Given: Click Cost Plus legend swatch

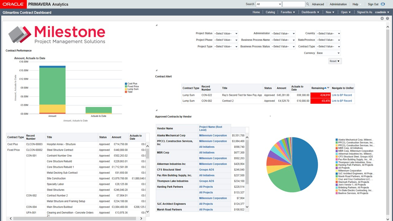Looking at the screenshot, I should coord(126,84).
